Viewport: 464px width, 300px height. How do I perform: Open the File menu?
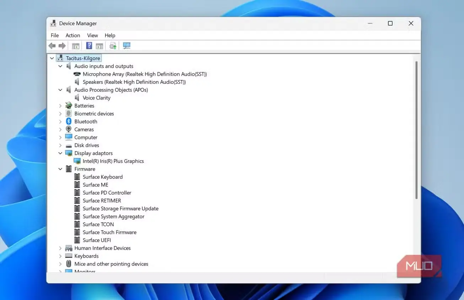coord(55,36)
